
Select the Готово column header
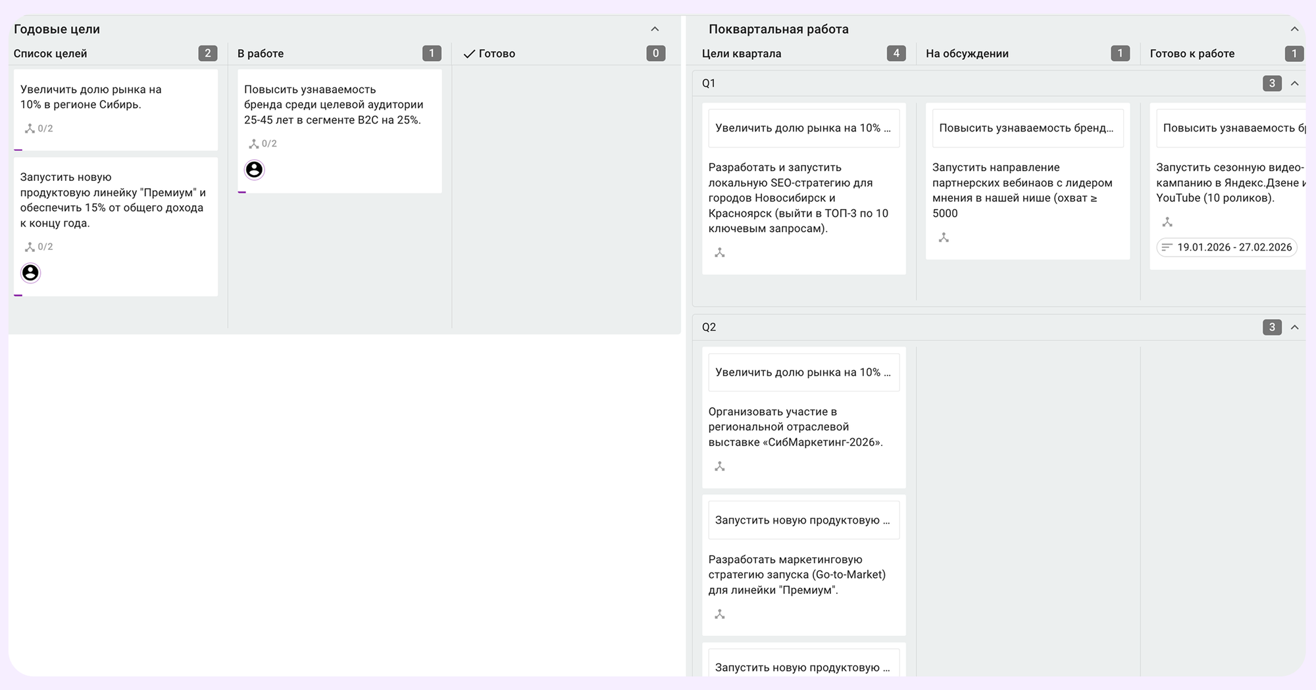[x=497, y=53]
